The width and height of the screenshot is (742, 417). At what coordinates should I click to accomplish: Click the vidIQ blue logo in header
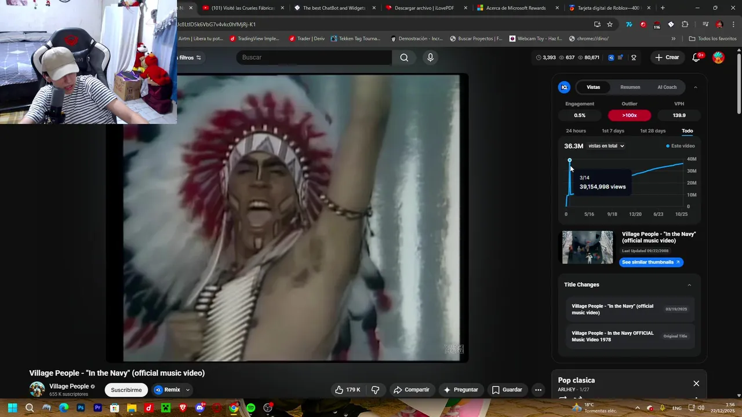coord(611,57)
